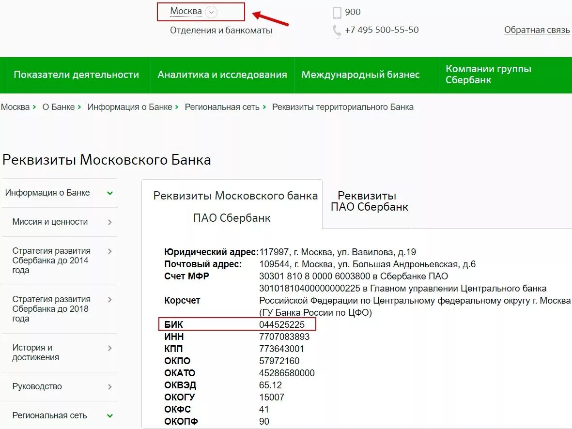Image resolution: width=572 pixels, height=429 pixels.
Task: Click ИНН value 7707083893
Action: click(284, 337)
